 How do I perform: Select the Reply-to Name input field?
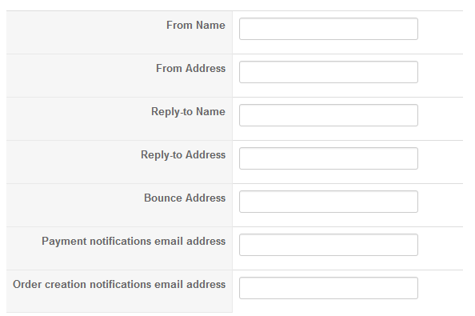pyautogui.click(x=329, y=115)
